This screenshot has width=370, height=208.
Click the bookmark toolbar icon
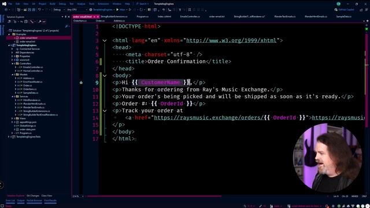pos(190,10)
